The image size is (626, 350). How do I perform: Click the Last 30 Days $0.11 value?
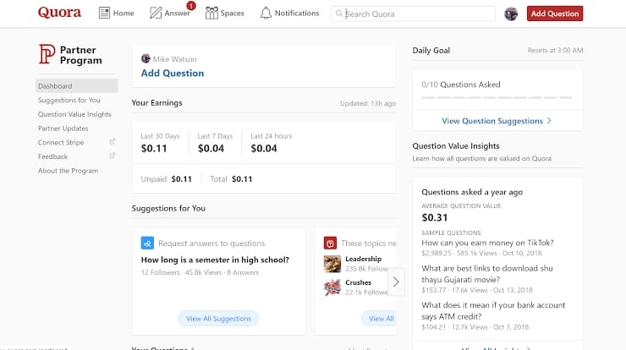click(x=154, y=149)
